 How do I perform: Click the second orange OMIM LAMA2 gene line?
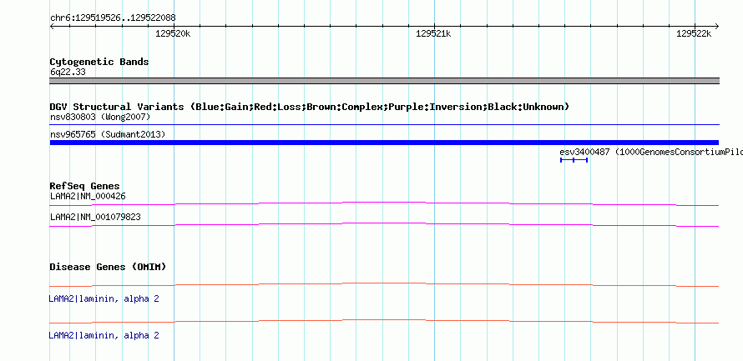coord(384,322)
